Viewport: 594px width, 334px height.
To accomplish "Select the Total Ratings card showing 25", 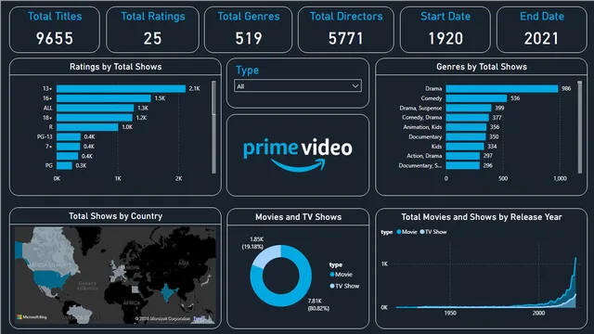I will (152, 30).
